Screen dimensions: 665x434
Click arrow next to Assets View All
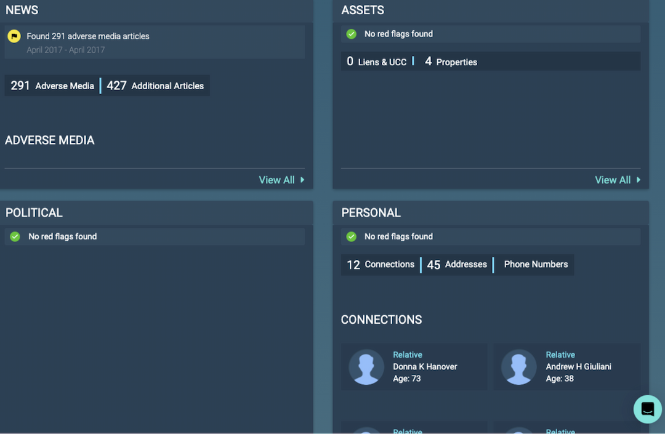coord(639,180)
